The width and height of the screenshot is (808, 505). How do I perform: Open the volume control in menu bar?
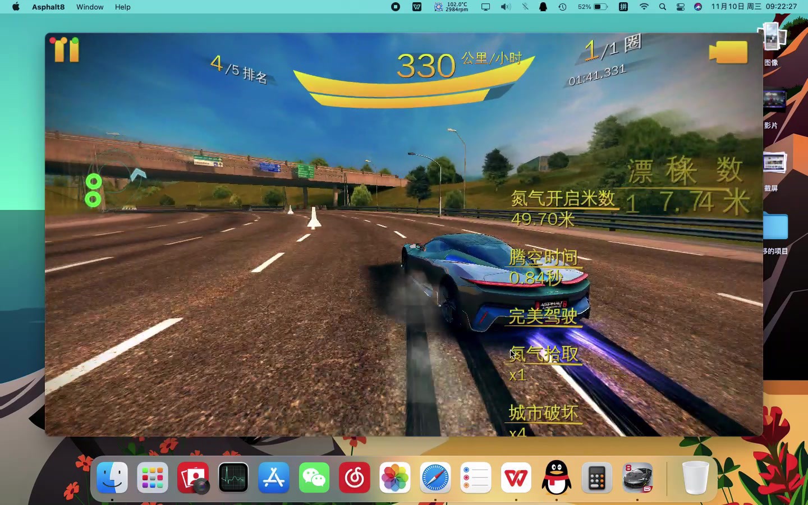506,7
